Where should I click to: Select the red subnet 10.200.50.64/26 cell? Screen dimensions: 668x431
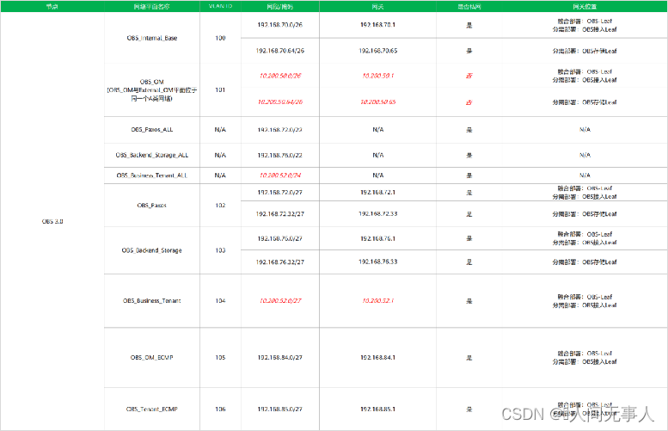280,102
